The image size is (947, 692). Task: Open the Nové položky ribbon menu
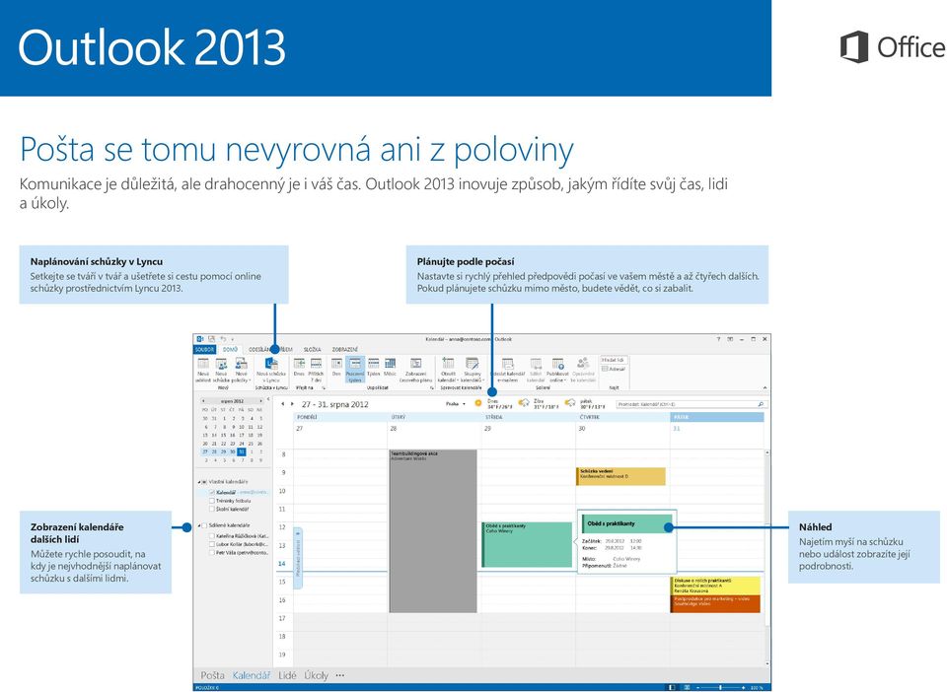pyautogui.click(x=241, y=370)
